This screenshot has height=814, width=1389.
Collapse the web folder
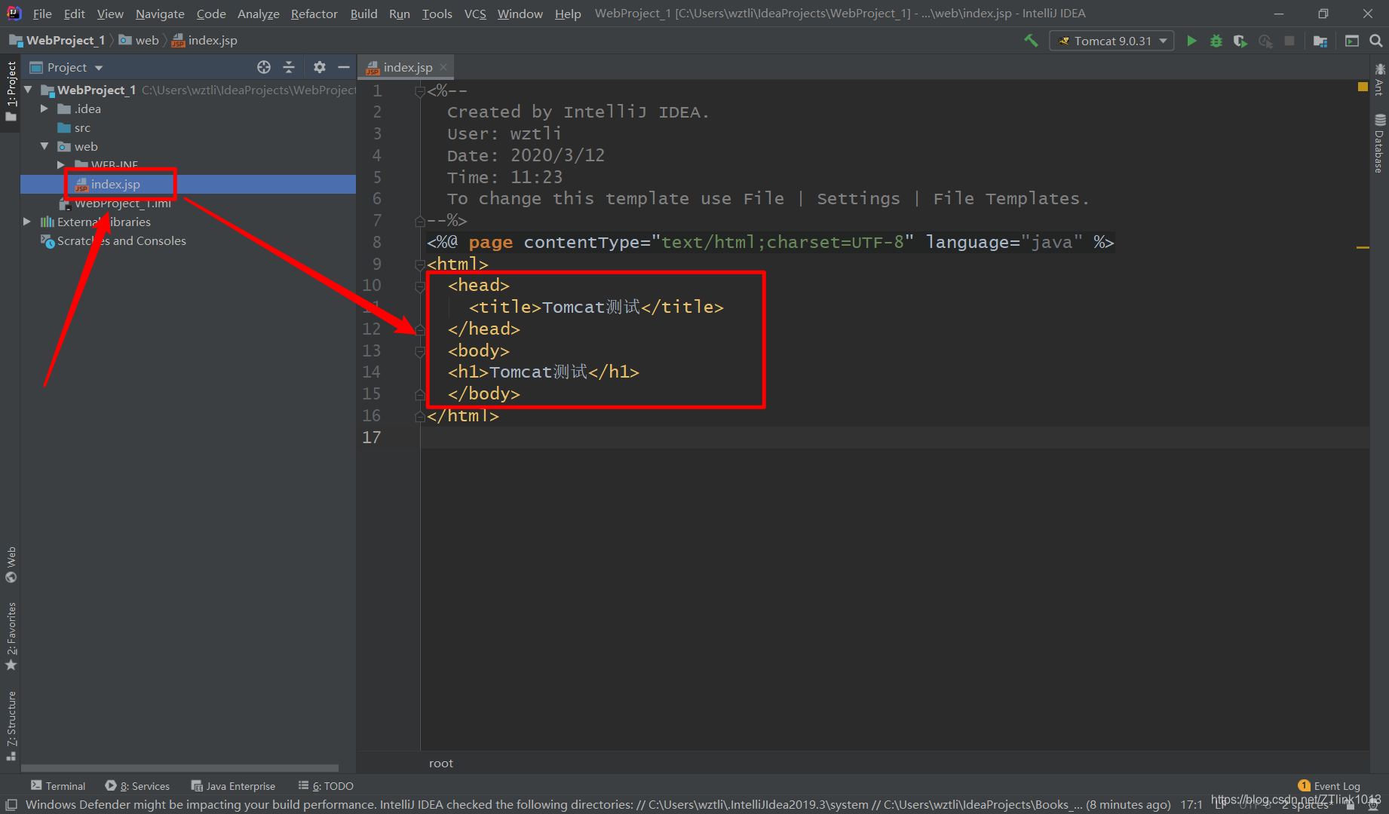44,146
